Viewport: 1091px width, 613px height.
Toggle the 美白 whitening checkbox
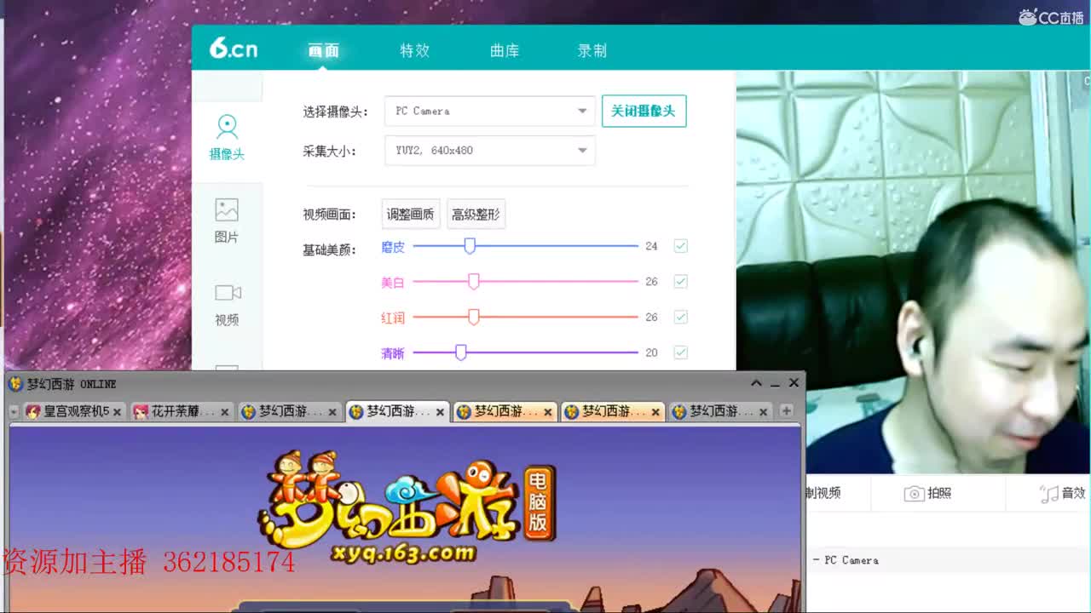pyautogui.click(x=680, y=281)
